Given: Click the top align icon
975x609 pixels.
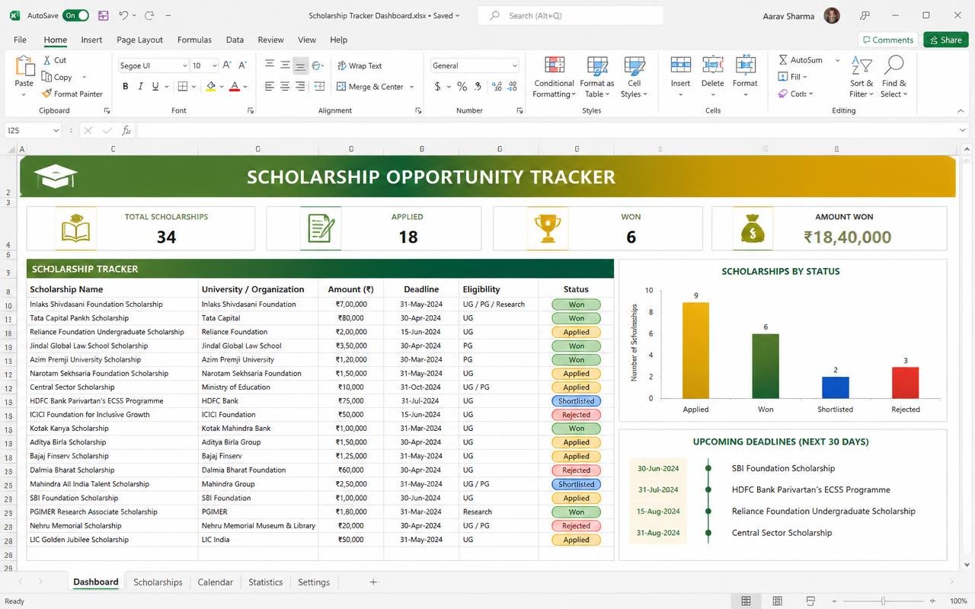Looking at the screenshot, I should [270, 65].
